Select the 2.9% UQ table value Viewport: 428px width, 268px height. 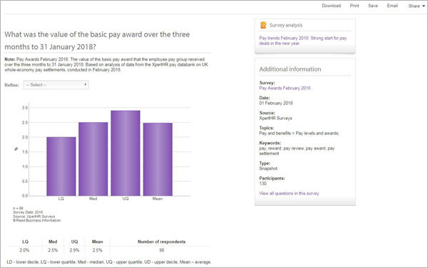pyautogui.click(x=74, y=250)
